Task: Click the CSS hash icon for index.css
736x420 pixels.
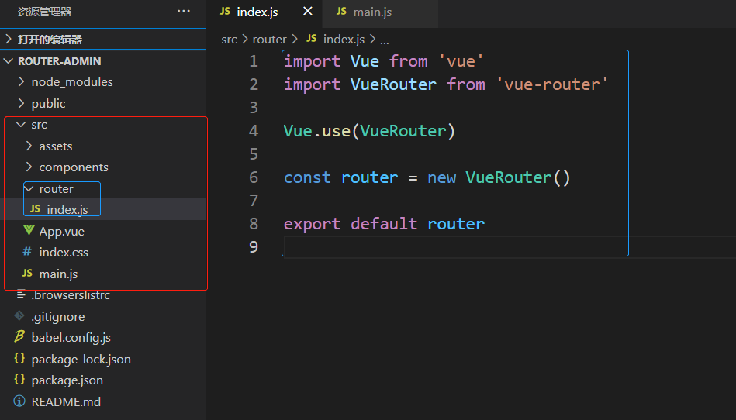Action: point(27,252)
